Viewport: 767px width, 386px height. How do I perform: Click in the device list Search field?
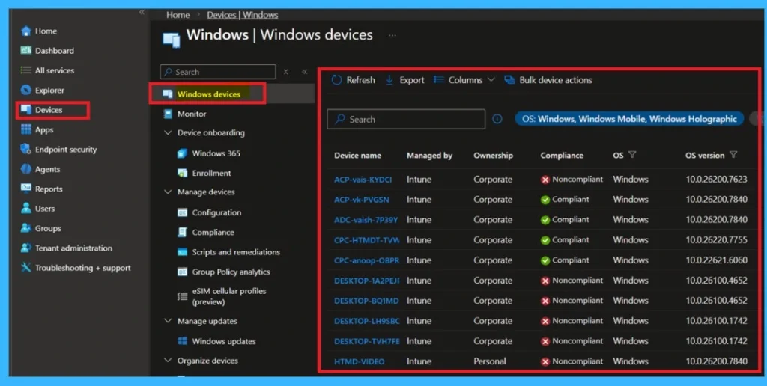tap(406, 119)
